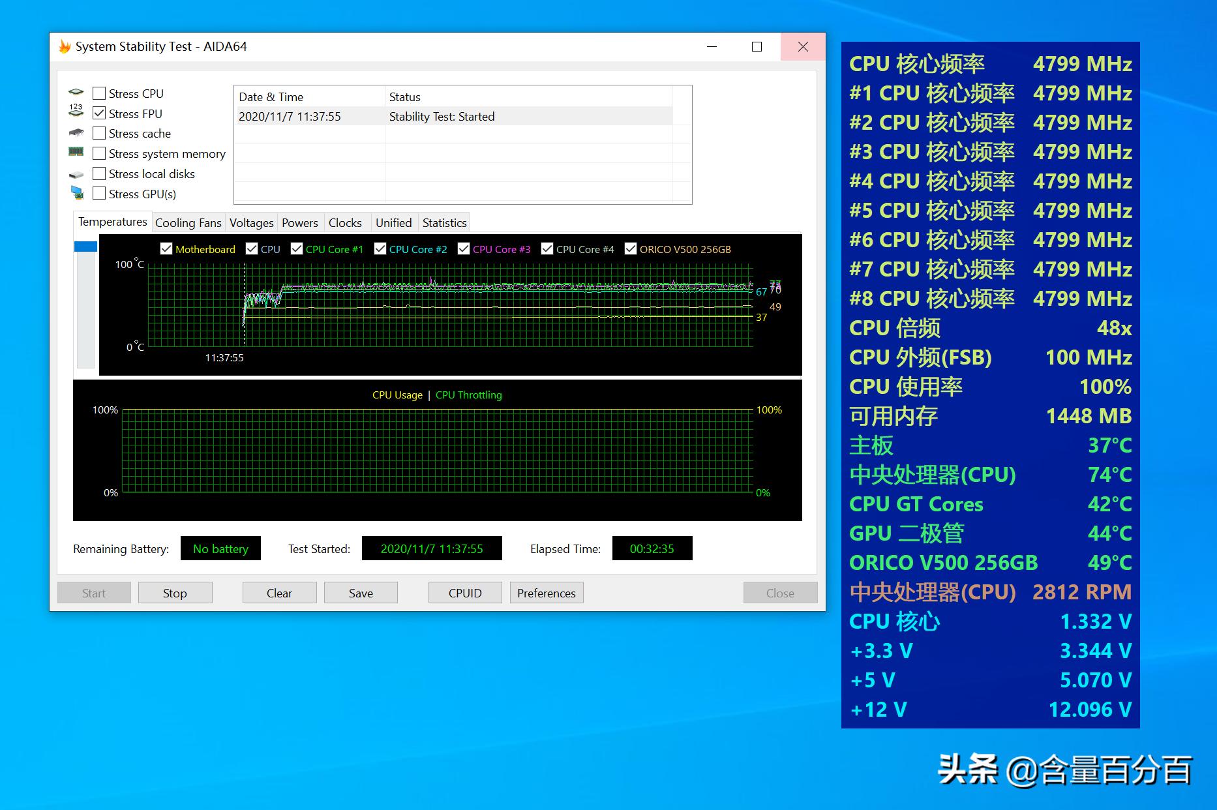Disable the ORICO V500 256GB graph legend
This screenshot has width=1217, height=810.
[x=631, y=248]
